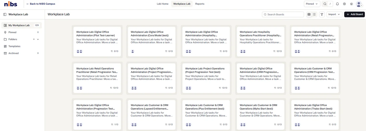The height and width of the screenshot is (131, 366).
Task: Expand the Folders chevron
Action: pos(38,39)
